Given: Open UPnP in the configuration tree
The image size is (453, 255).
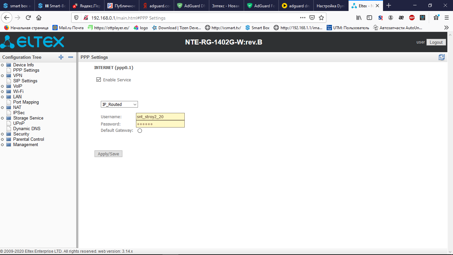Looking at the screenshot, I should (19, 124).
